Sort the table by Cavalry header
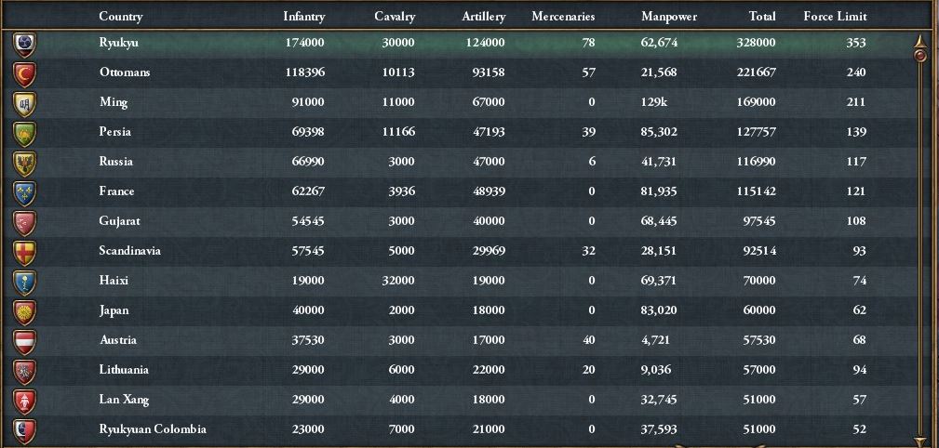 [x=395, y=16]
